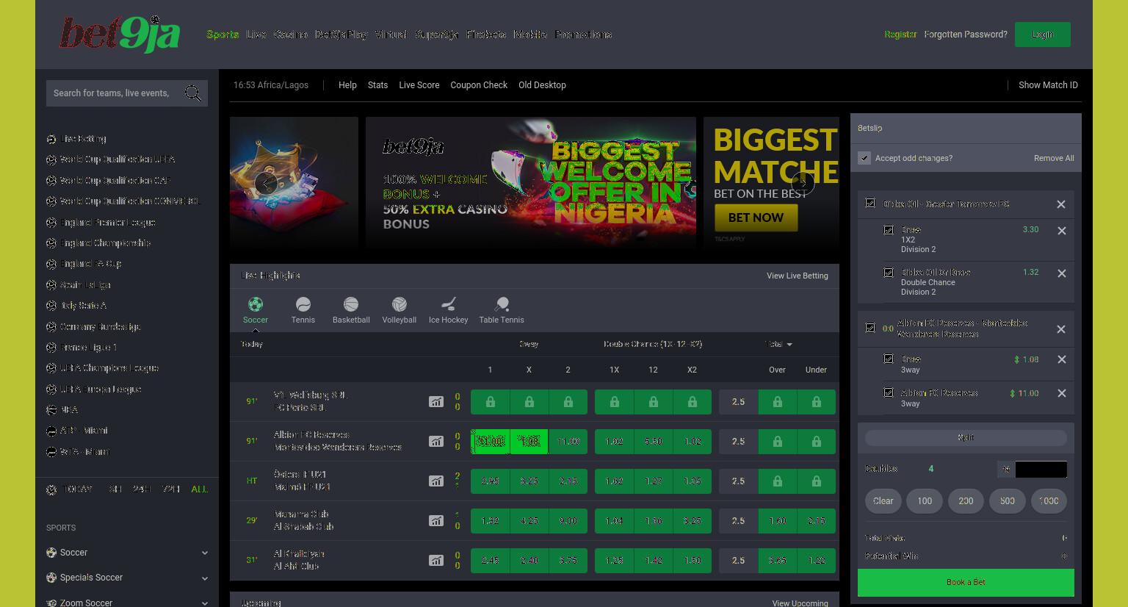Viewport: 1128px width, 607px height.
Task: Open the Total market dropdown
Action: [x=778, y=344]
